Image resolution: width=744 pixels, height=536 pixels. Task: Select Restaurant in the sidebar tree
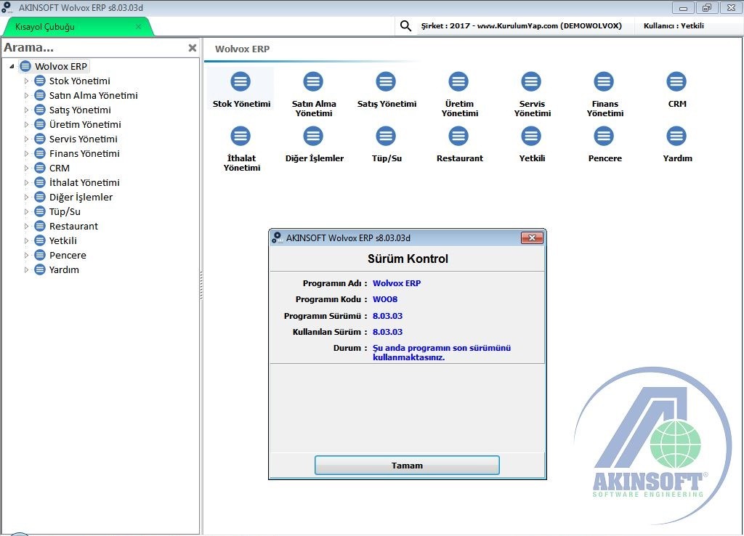pos(73,227)
